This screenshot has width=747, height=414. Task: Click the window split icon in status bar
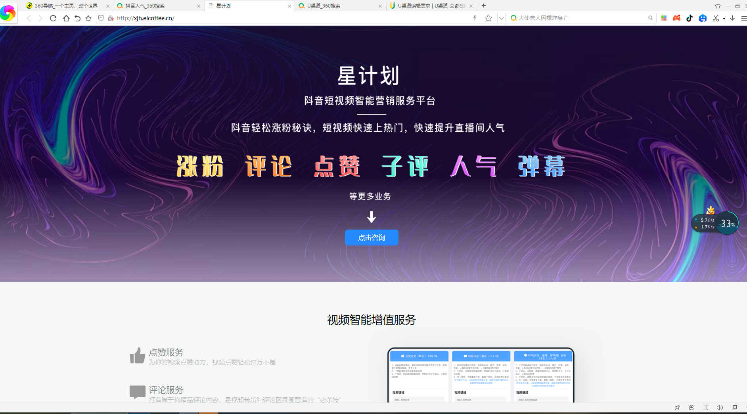click(x=734, y=408)
